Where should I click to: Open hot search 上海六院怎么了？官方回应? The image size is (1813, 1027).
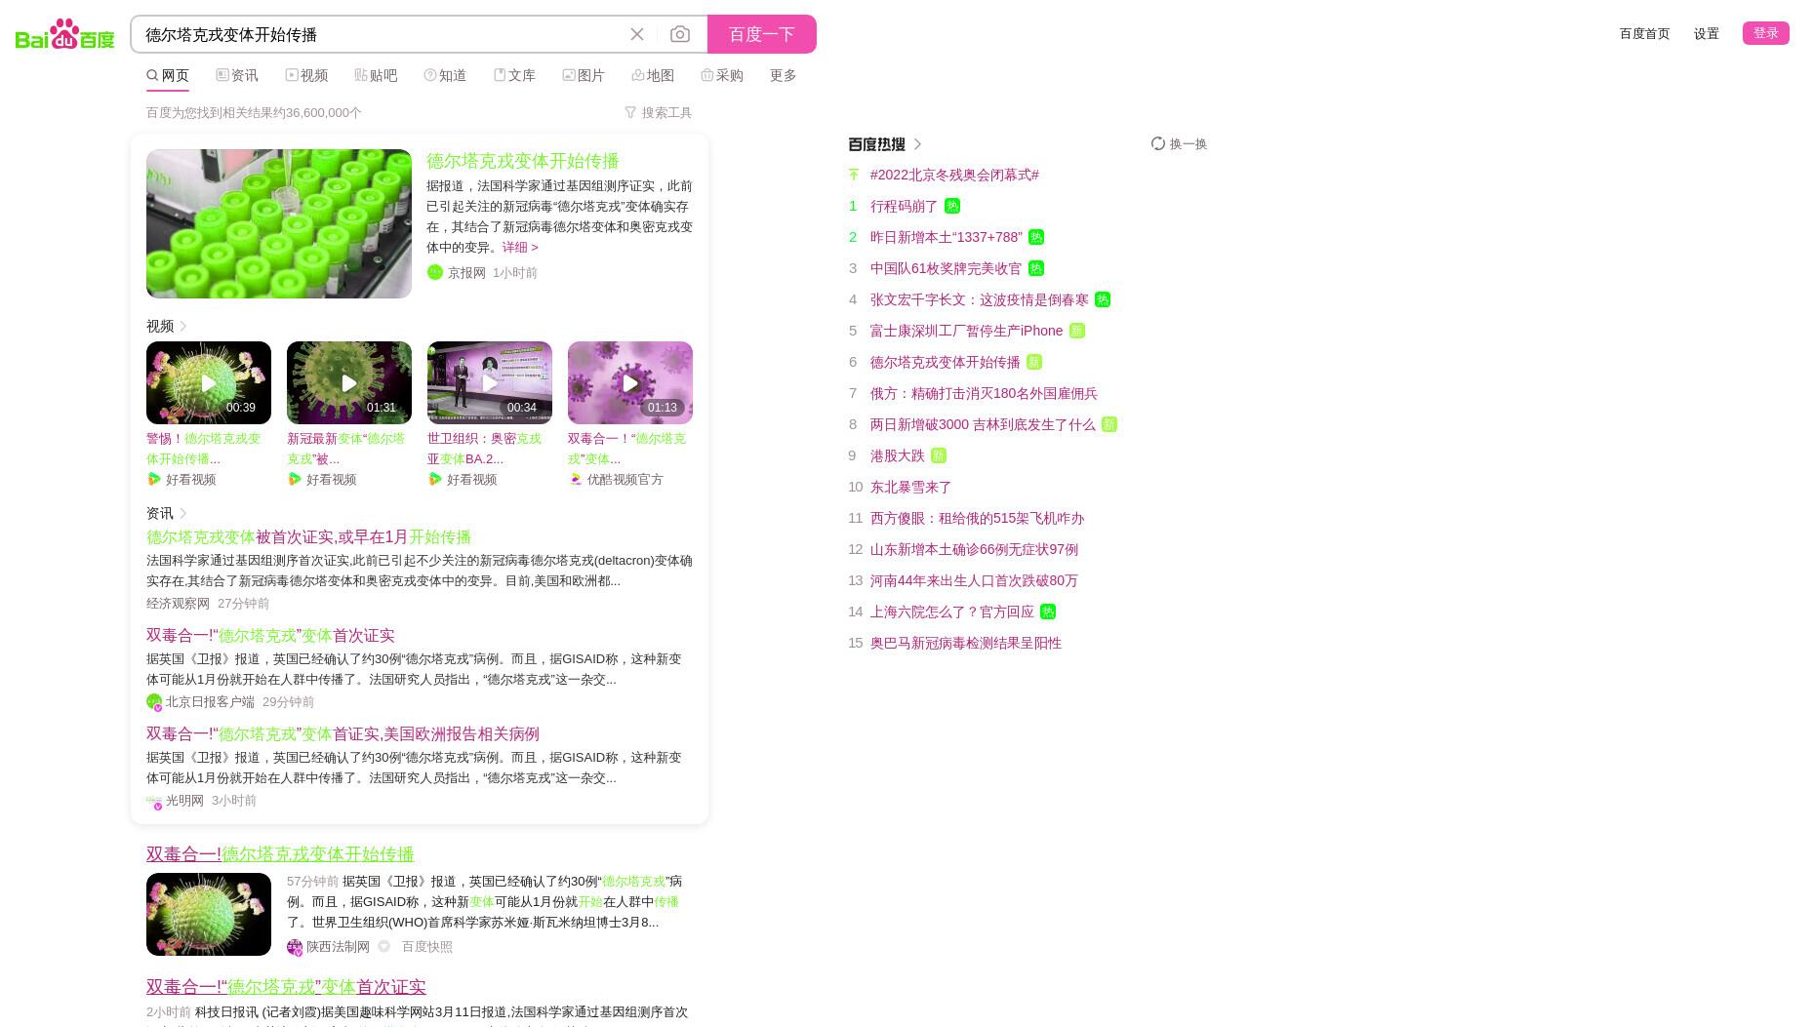952,612
